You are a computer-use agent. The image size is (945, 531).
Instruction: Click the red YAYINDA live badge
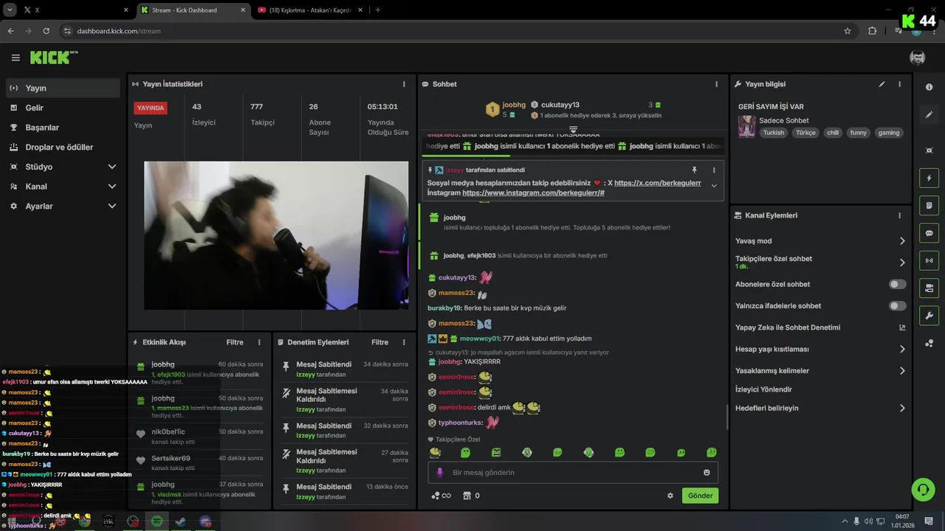pos(151,108)
